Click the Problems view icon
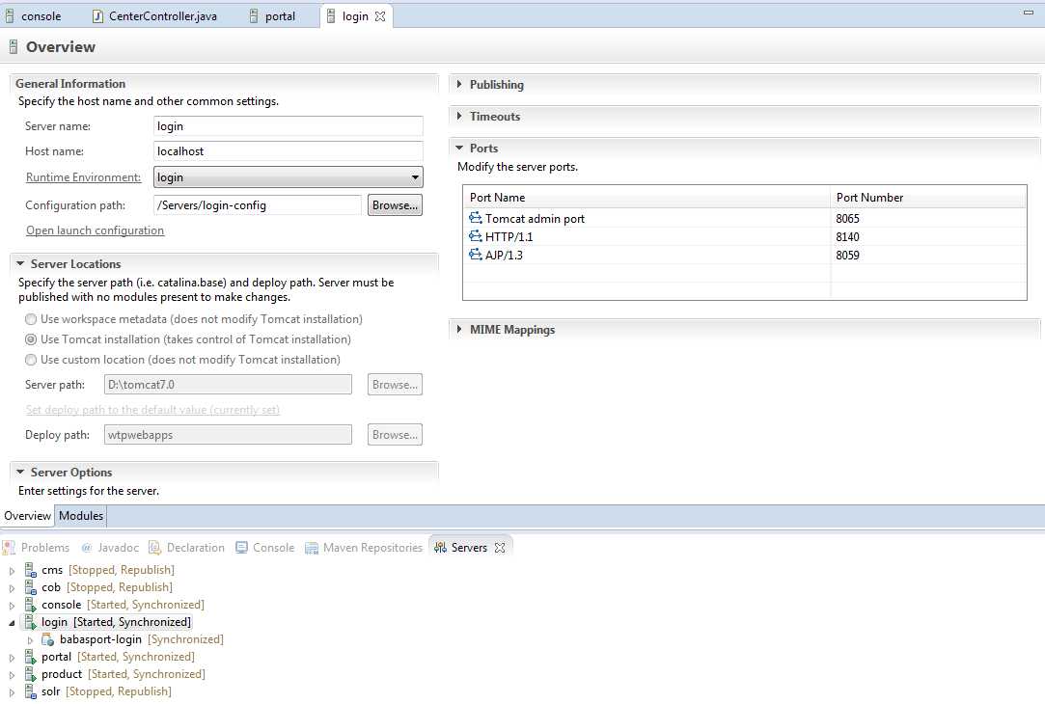 (x=9, y=548)
